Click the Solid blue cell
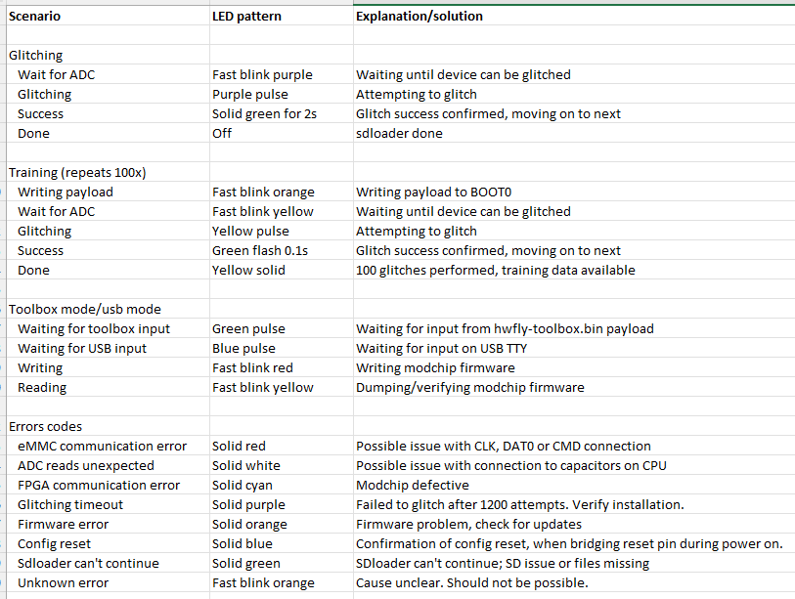 tap(282, 543)
